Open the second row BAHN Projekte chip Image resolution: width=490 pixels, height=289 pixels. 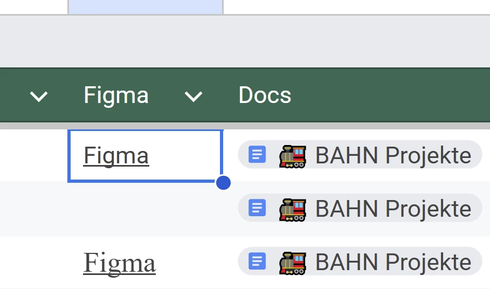(360, 208)
